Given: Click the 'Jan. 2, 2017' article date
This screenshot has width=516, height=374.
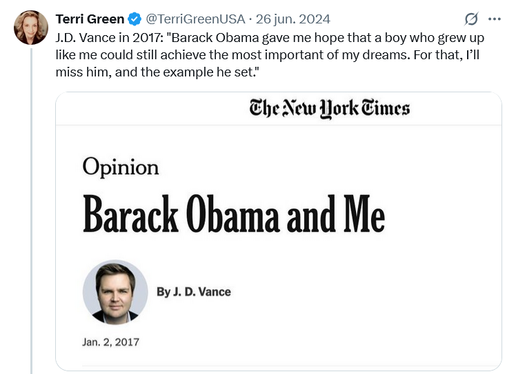Looking at the screenshot, I should point(111,341).
